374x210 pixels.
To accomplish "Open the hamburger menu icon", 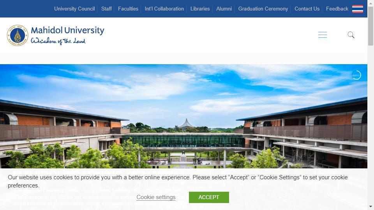I will [x=323, y=35].
